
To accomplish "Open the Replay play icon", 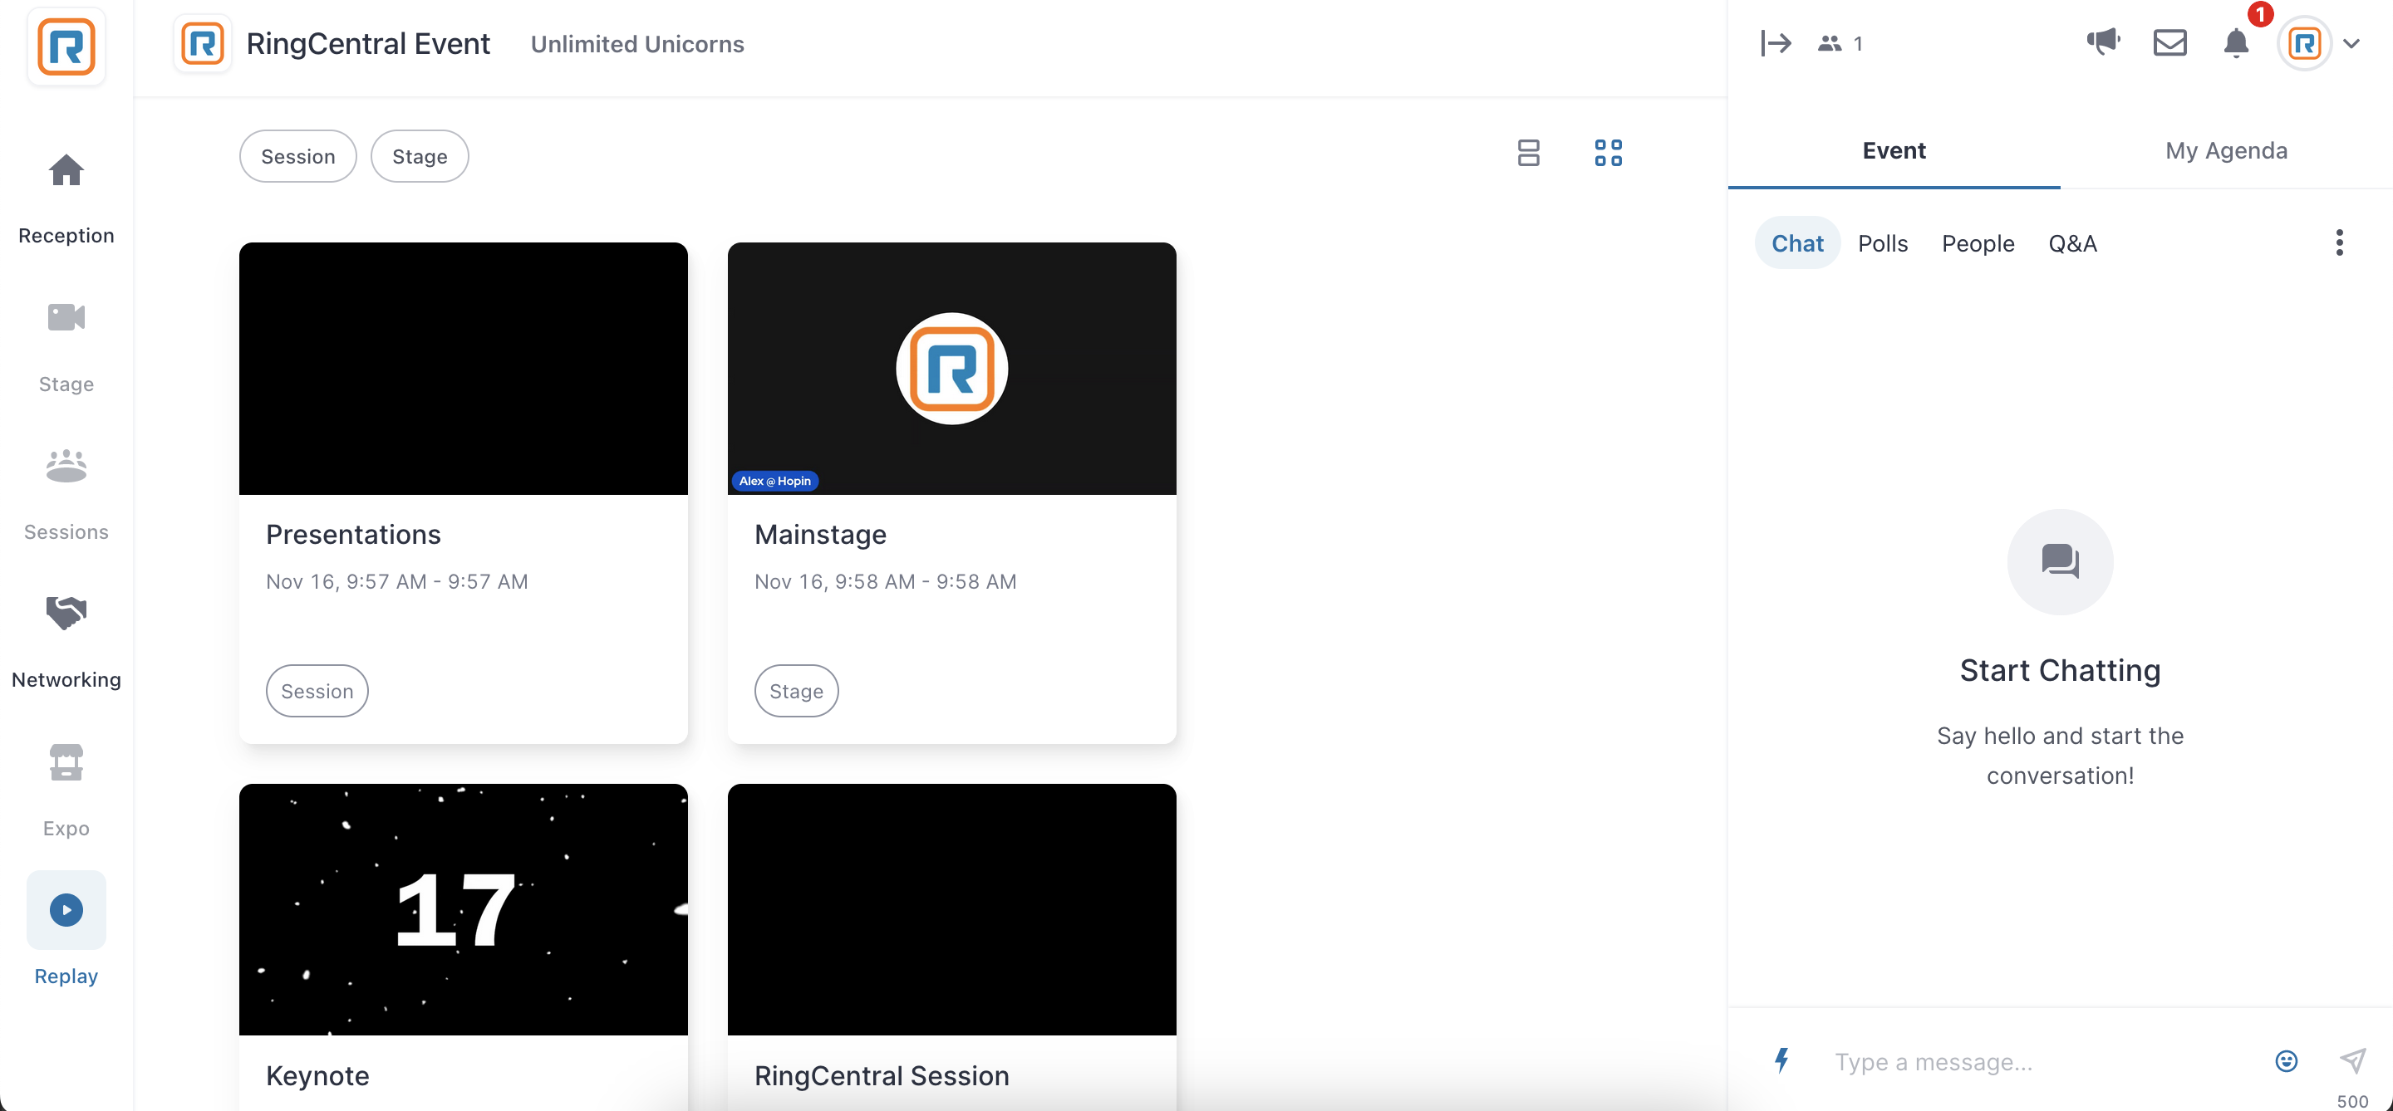I will [66, 909].
